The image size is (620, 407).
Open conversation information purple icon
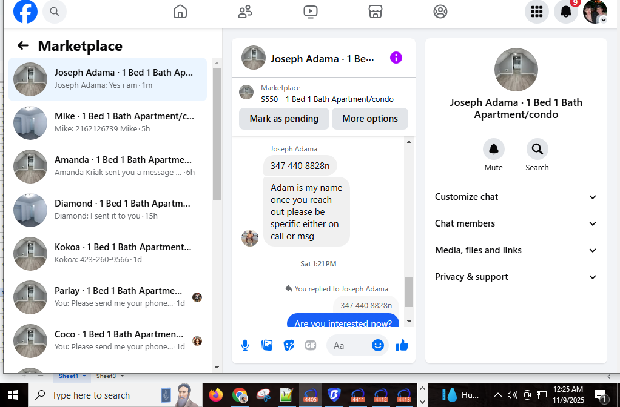click(x=396, y=58)
